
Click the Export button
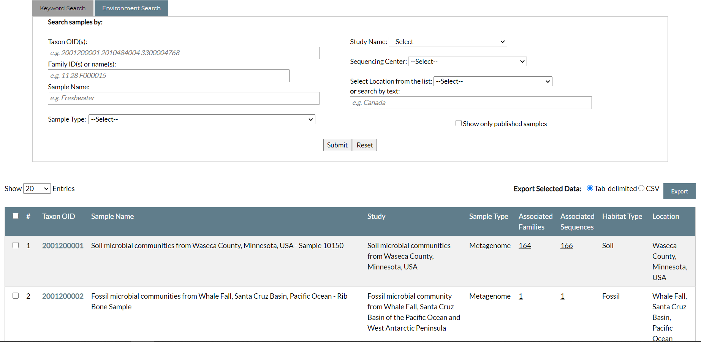679,191
